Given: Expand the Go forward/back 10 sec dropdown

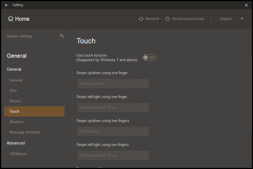Looking at the screenshot, I should [x=113, y=108].
